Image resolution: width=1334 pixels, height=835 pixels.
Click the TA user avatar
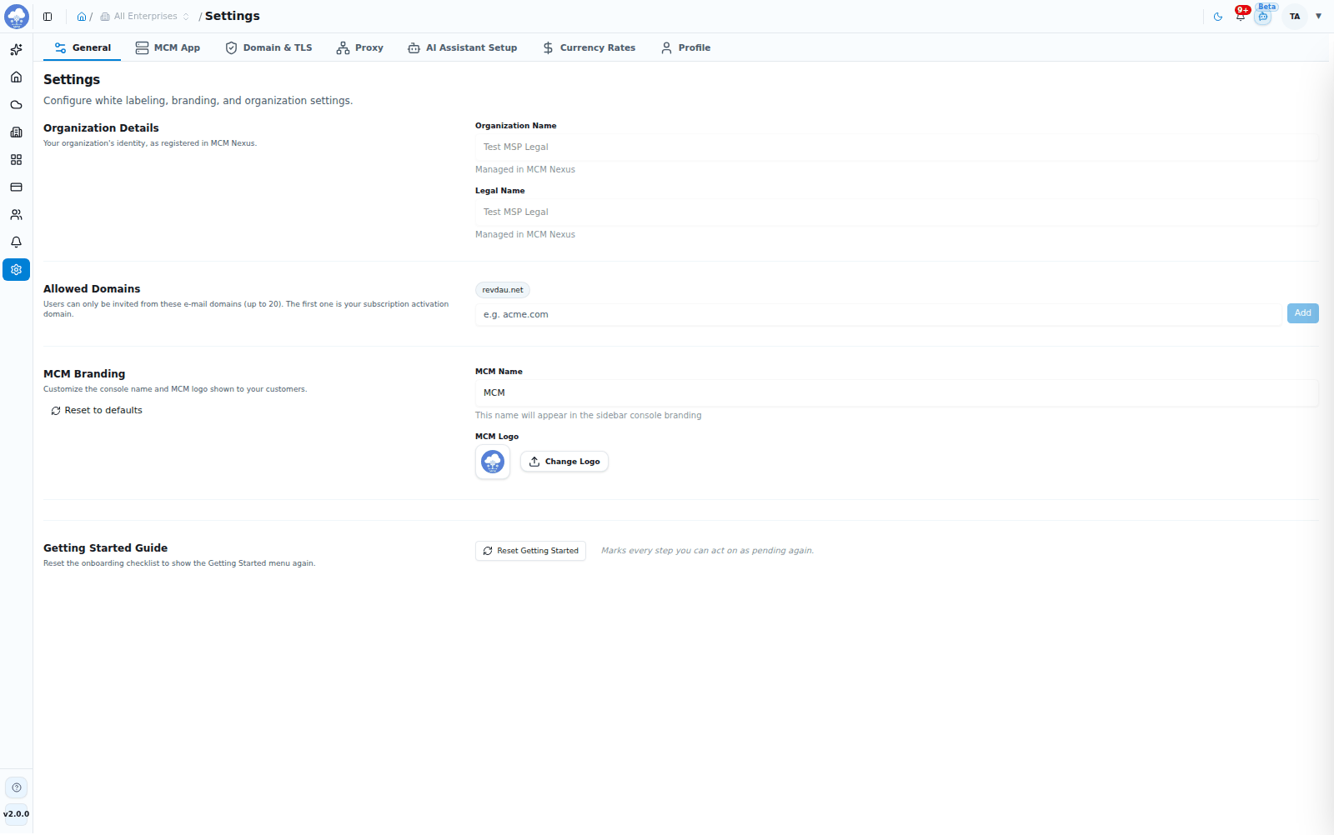pos(1295,17)
